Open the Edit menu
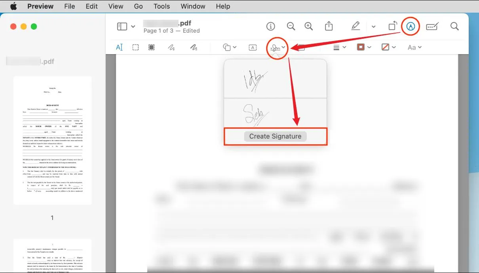 pos(92,6)
